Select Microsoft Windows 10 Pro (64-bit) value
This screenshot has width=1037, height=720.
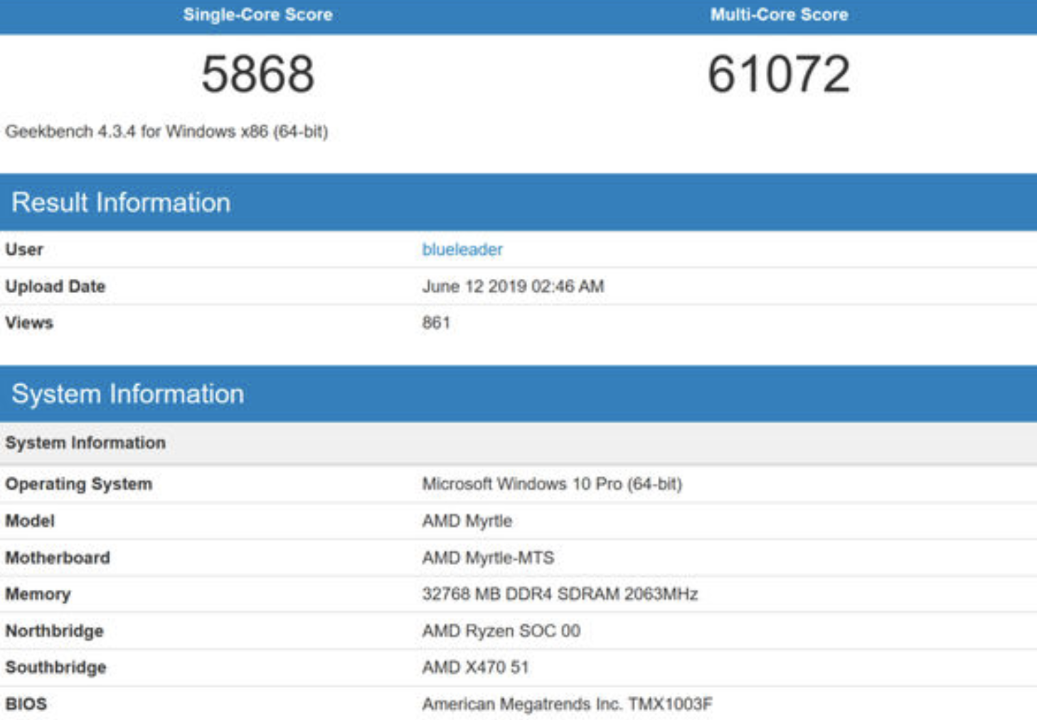tap(552, 485)
